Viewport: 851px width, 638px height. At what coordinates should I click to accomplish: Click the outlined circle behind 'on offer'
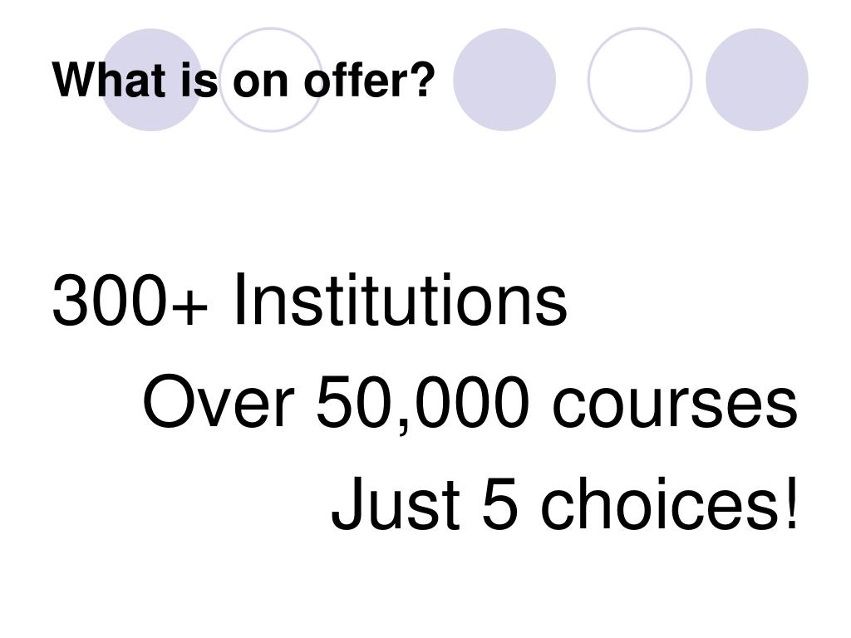click(271, 80)
